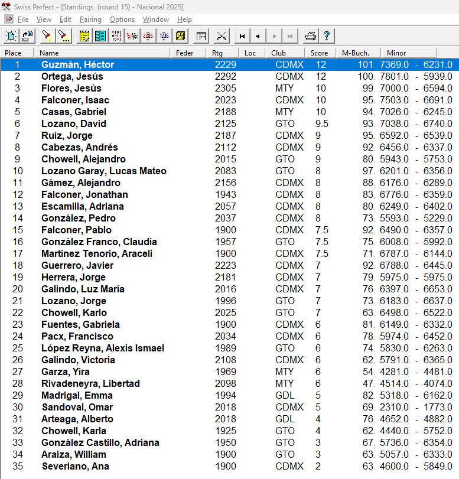Image resolution: width=459 pixels, height=479 pixels.
Task: Go to previous round with left arrow
Action: (x=258, y=36)
